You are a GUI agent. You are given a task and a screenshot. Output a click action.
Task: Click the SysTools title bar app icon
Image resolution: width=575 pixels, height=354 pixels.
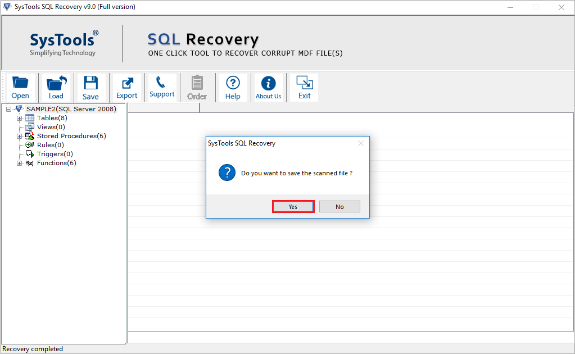pos(7,7)
